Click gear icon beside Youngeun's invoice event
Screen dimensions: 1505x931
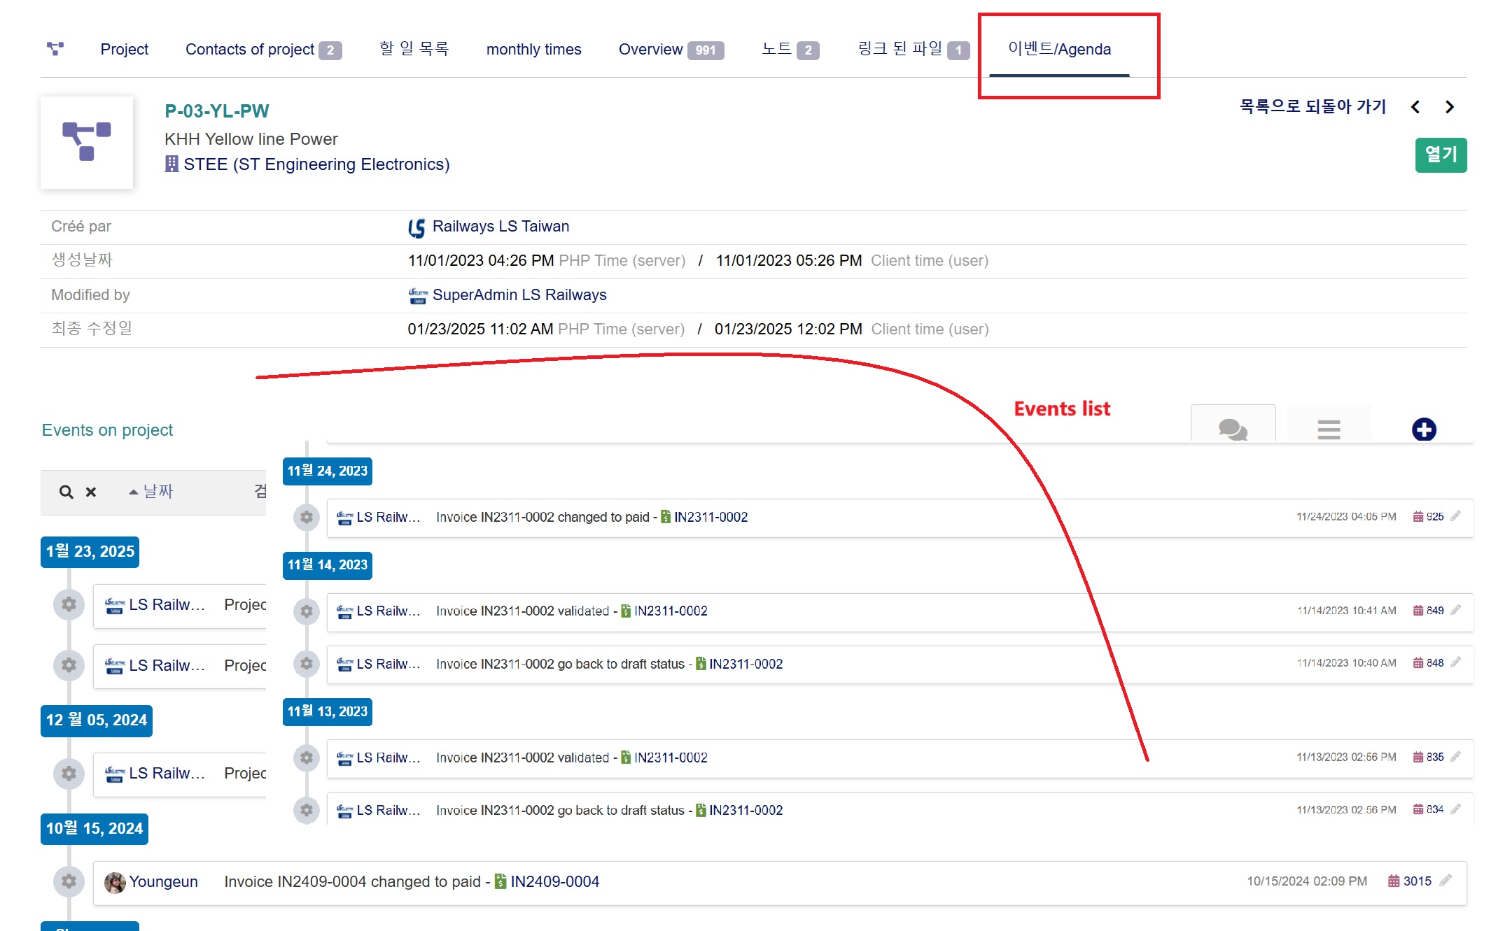(x=69, y=881)
